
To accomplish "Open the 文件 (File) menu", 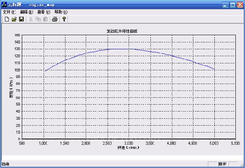I will pos(9,12).
